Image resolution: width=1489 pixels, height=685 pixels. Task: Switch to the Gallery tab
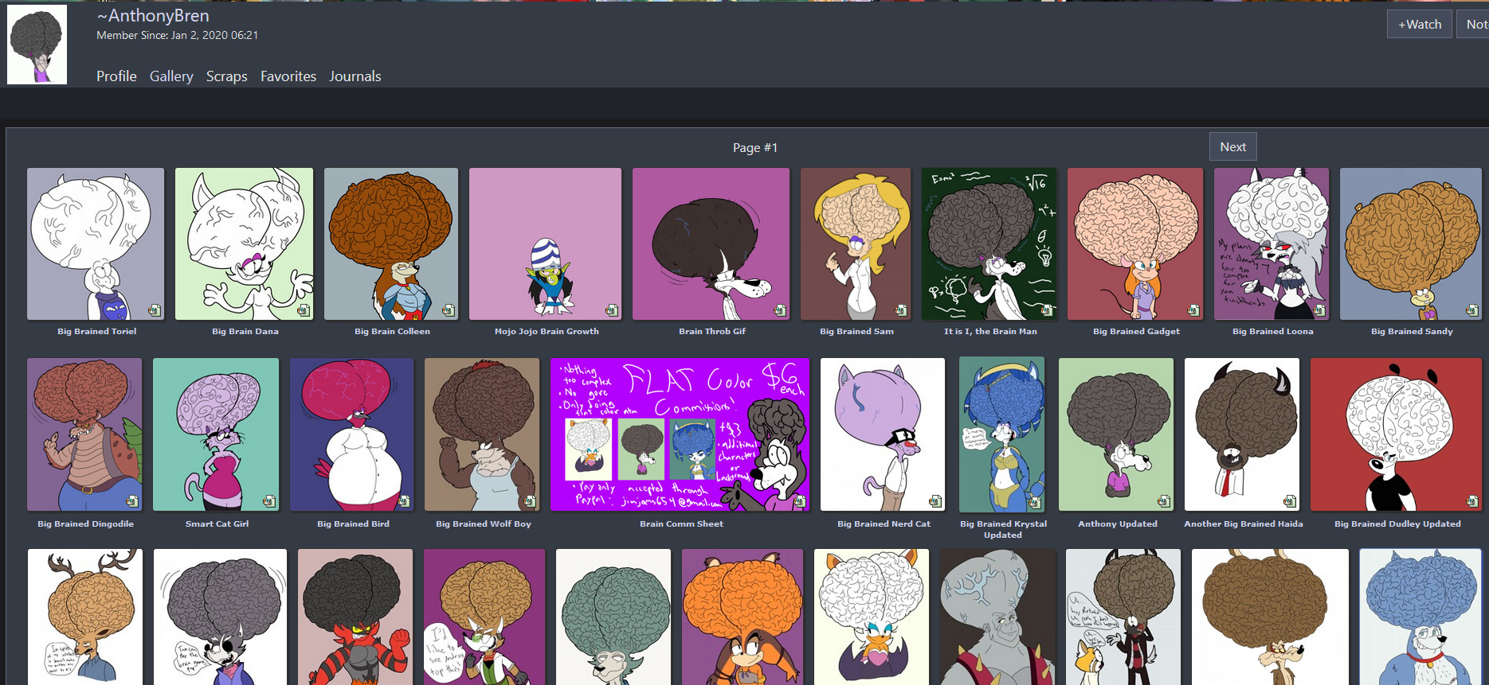point(171,76)
